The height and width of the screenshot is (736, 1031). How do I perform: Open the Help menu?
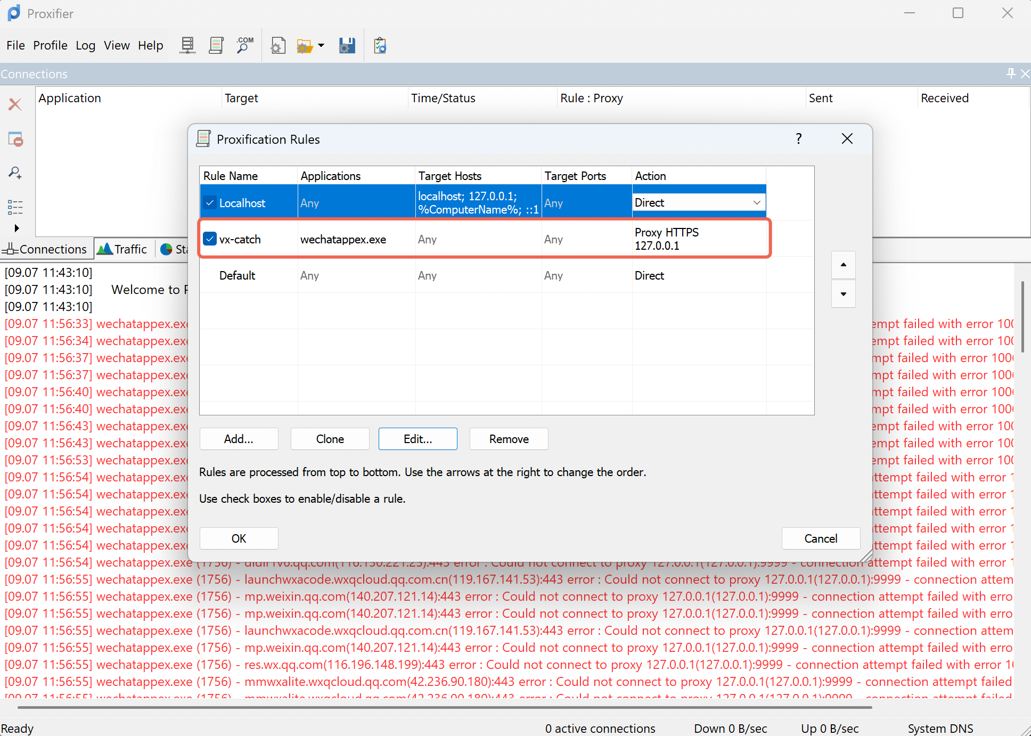click(150, 46)
